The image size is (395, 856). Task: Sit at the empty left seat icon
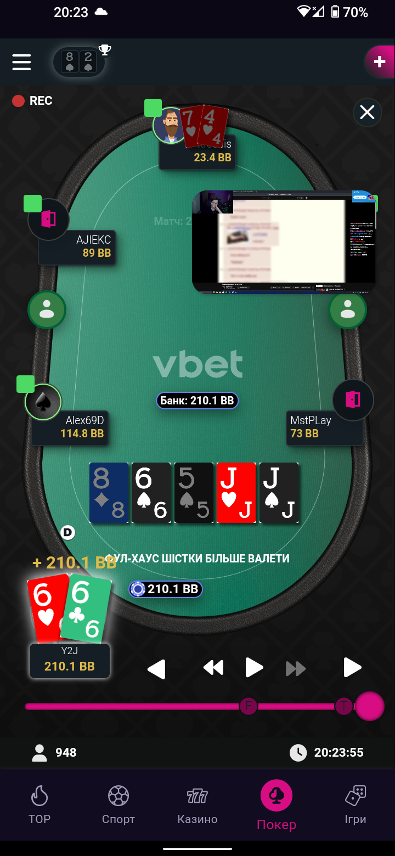pos(47,310)
